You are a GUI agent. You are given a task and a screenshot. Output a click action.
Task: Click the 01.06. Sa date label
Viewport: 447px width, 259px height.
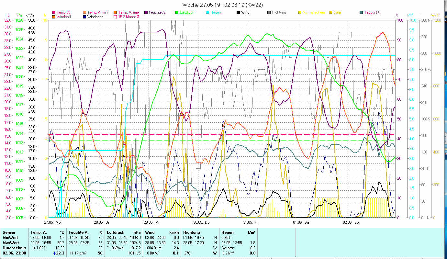[301, 223]
